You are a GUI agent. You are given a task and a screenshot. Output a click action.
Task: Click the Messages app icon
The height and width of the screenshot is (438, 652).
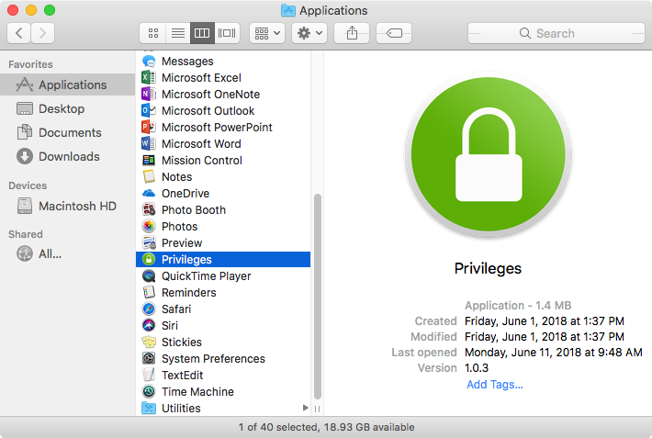(149, 62)
